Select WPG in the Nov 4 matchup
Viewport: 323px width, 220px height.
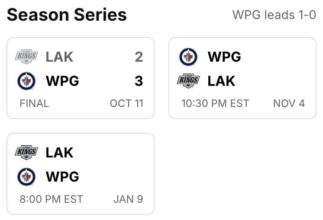click(x=224, y=57)
